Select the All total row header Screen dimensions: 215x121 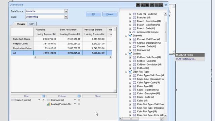[22, 53]
